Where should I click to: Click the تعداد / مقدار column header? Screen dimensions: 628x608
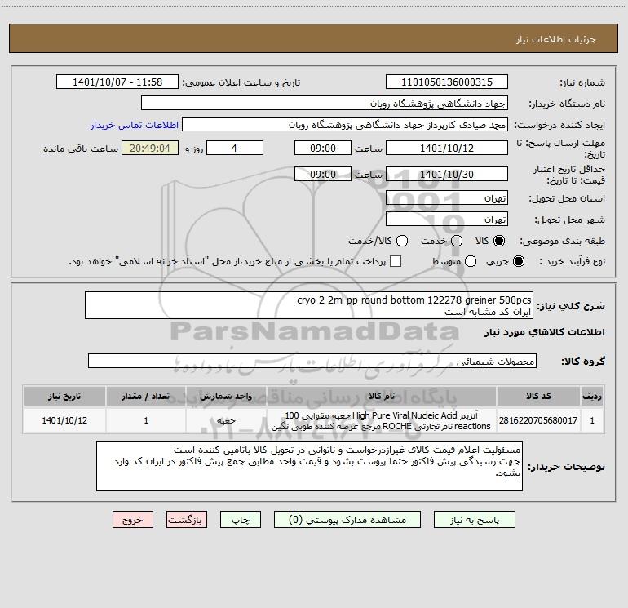point(146,396)
